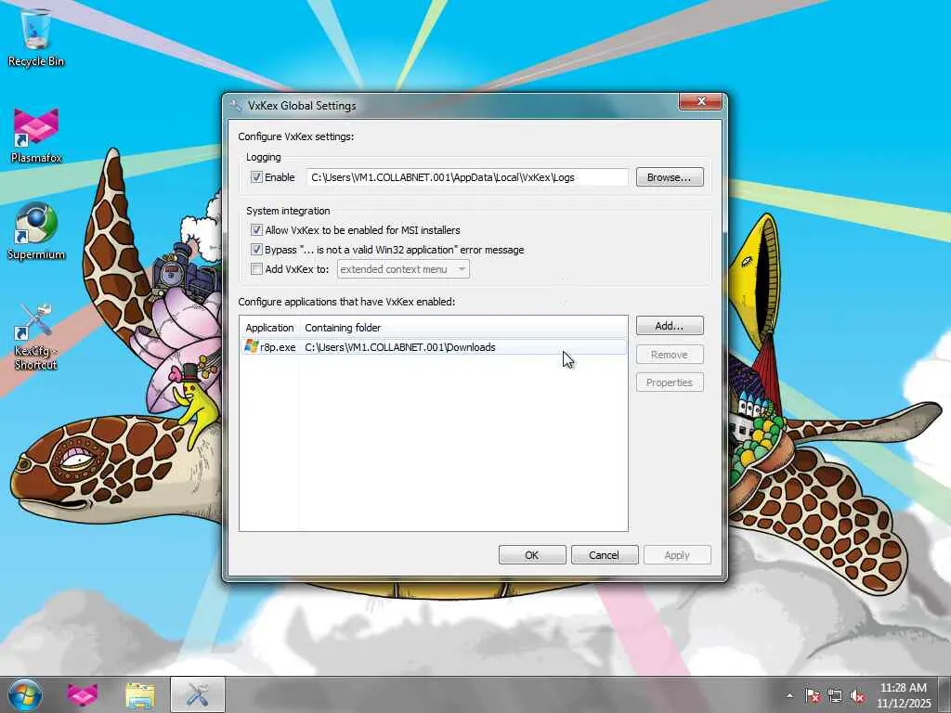The image size is (951, 713).
Task: Click the Apply button
Action: 677,555
